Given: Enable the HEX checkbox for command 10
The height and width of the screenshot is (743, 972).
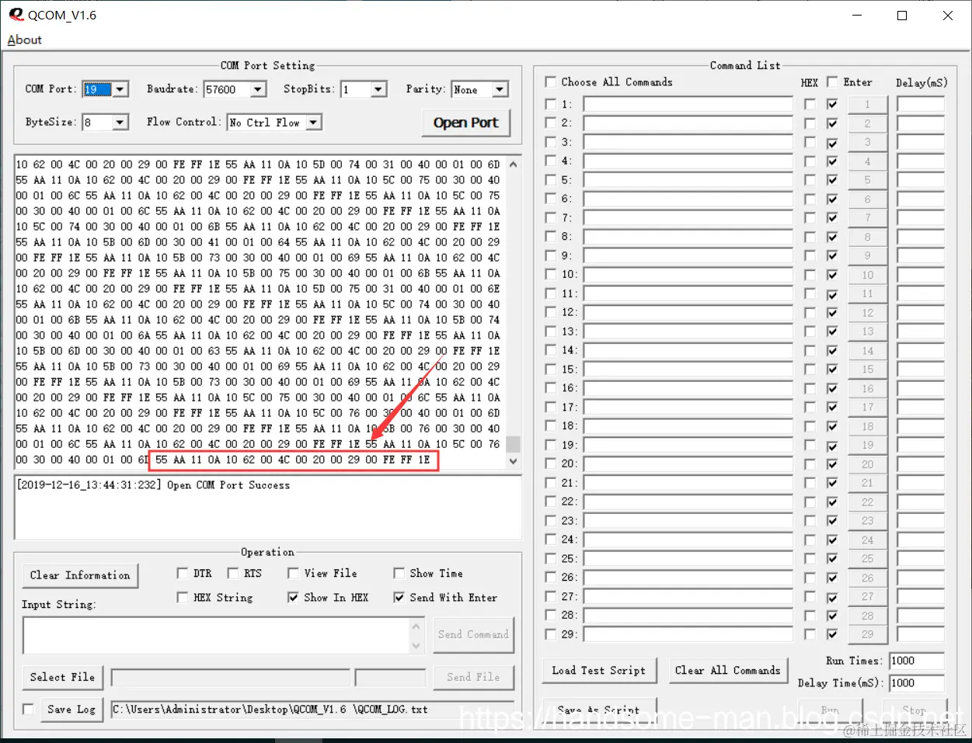Looking at the screenshot, I should tap(810, 275).
